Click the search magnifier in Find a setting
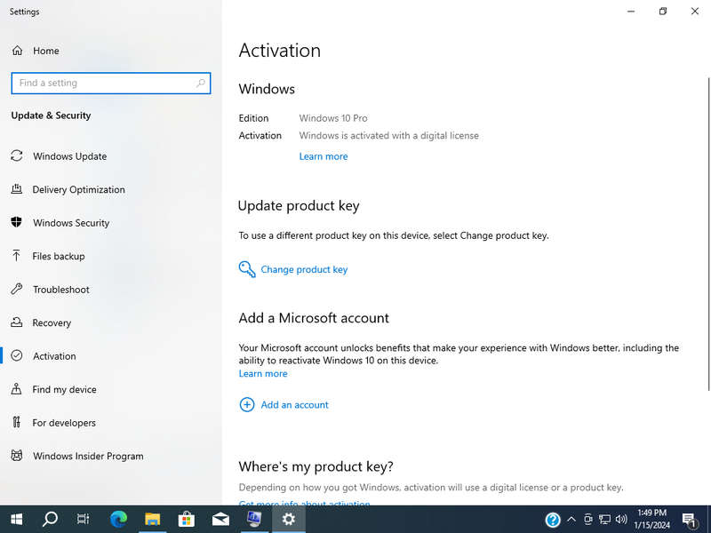The width and height of the screenshot is (711, 533). pyautogui.click(x=201, y=83)
